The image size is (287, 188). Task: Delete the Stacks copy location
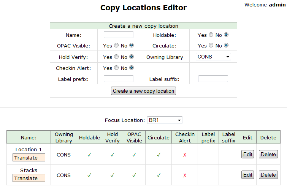[x=268, y=175]
